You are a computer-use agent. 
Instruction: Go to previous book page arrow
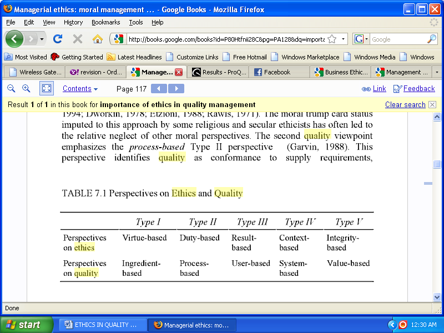[159, 89]
